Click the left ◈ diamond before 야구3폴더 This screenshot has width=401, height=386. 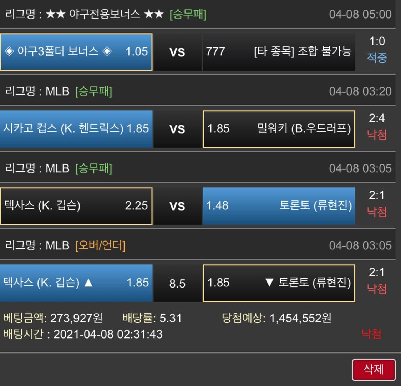pos(9,51)
